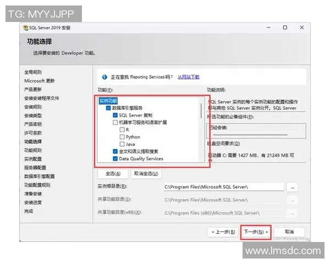Select the 数据库引擎配置 step

tap(40, 177)
